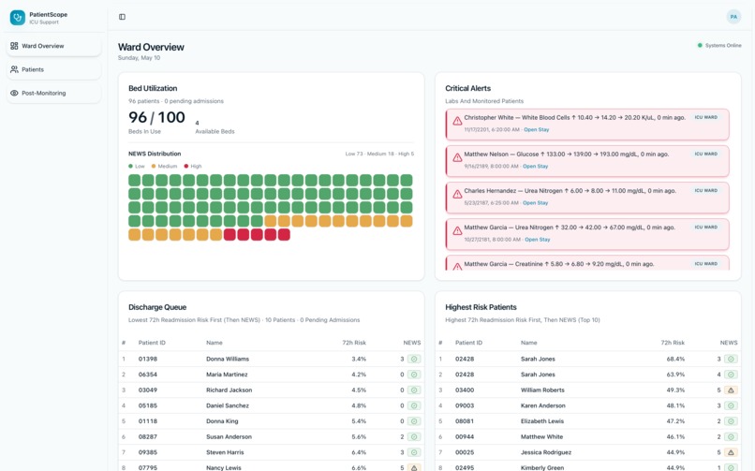This screenshot has height=471, width=755.
Task: Click NEWS status icon for Richard Jackson
Action: (x=414, y=390)
